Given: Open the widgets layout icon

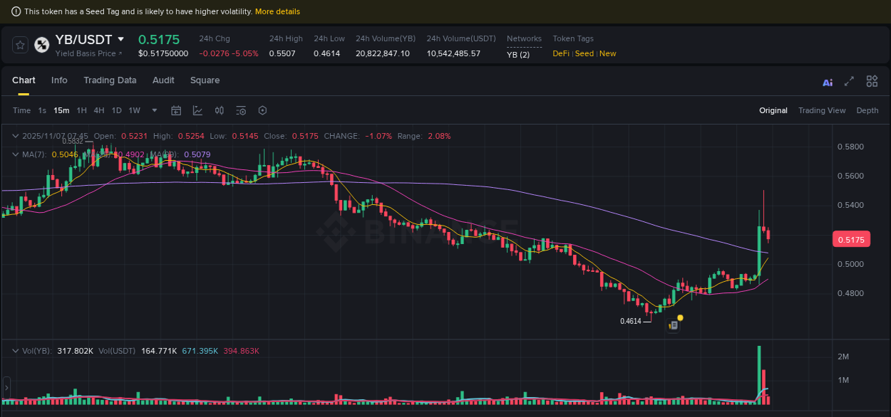Looking at the screenshot, I should 872,81.
